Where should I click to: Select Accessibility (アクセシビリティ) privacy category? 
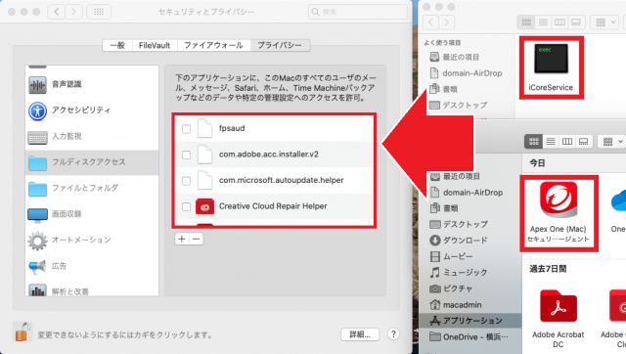point(92,111)
